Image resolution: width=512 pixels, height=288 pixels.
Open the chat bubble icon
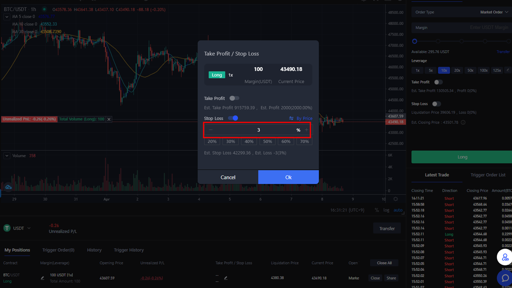coord(505,278)
